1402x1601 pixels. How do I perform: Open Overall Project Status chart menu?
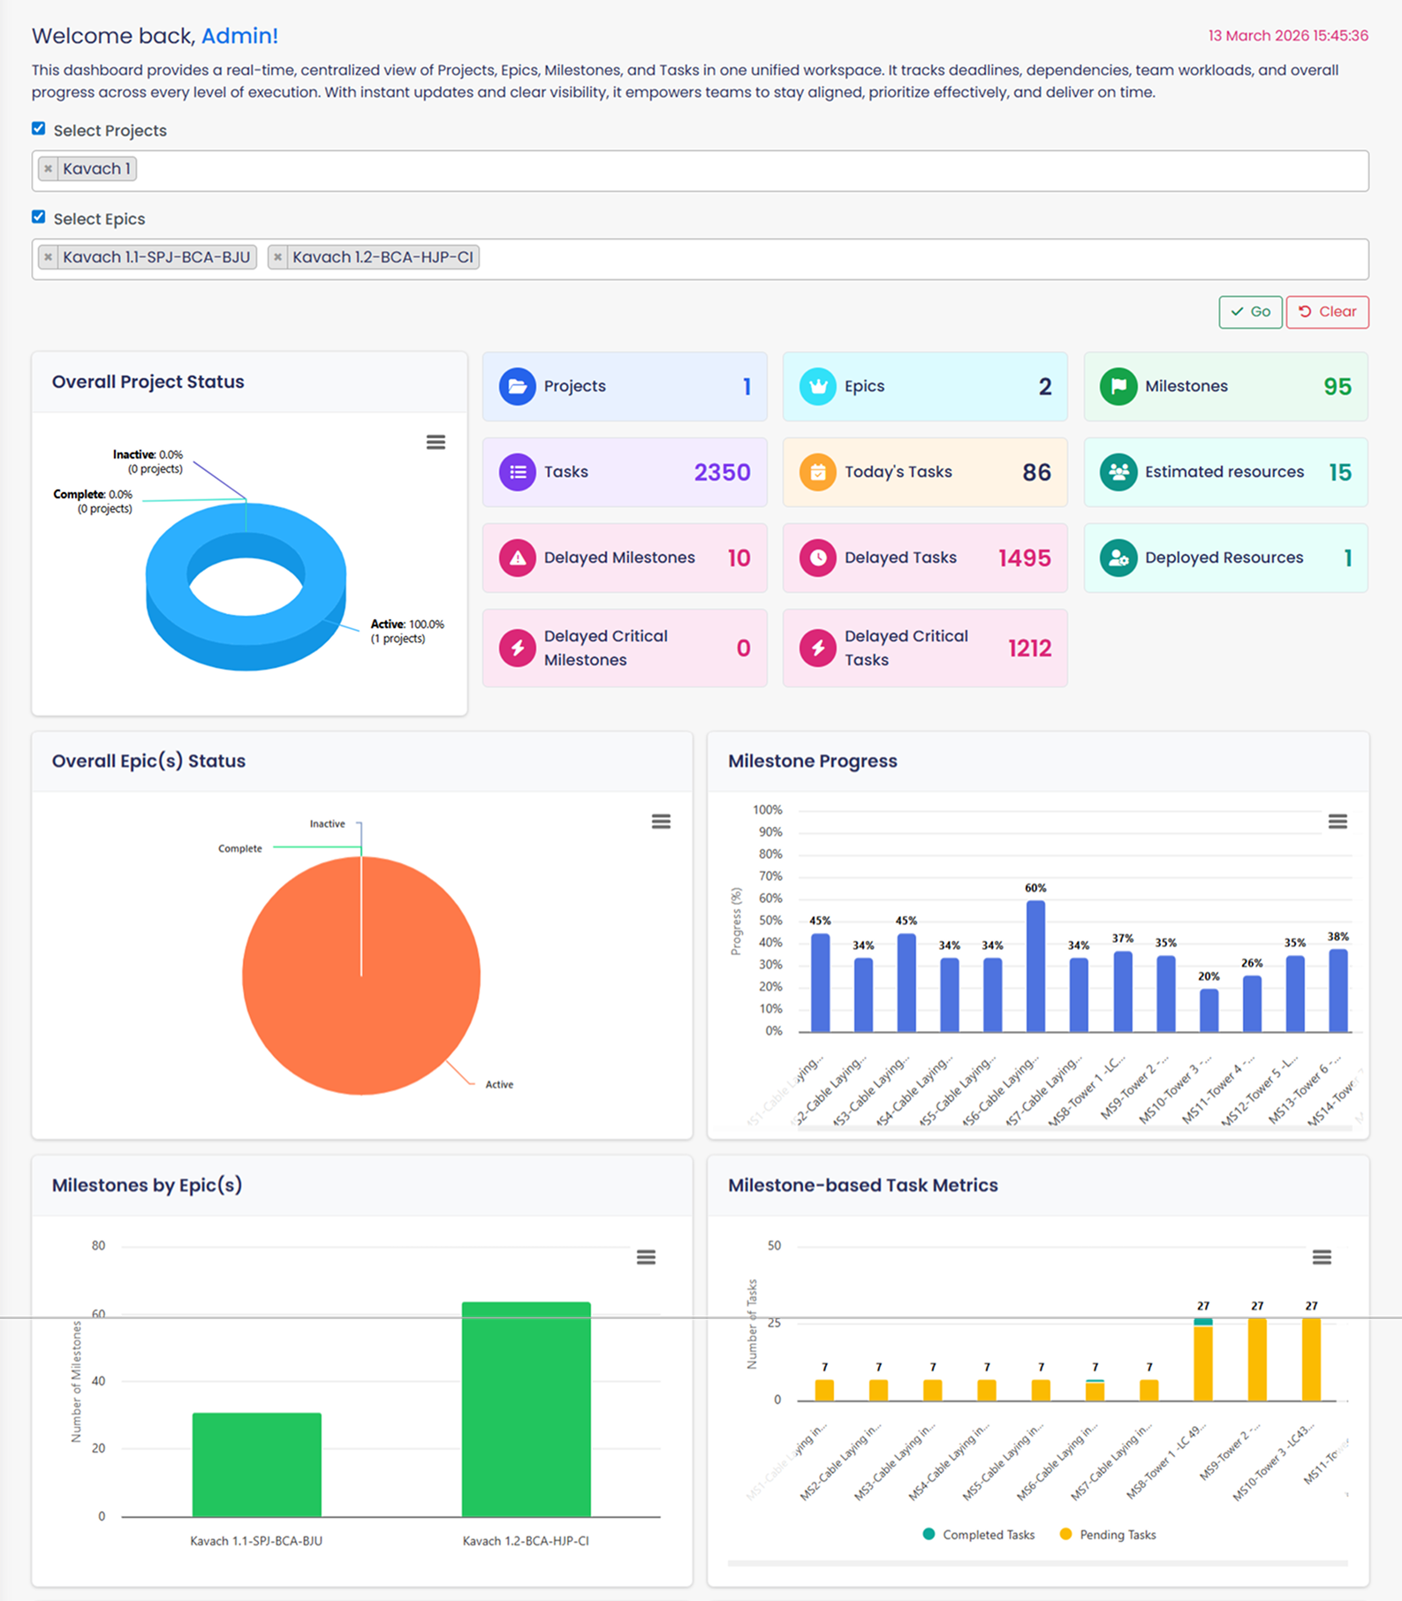[436, 442]
